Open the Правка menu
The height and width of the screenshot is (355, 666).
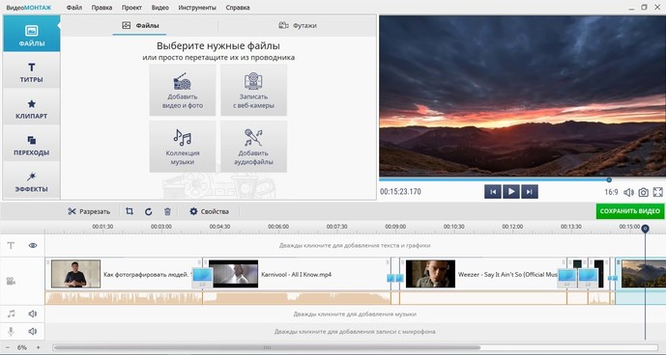[101, 7]
